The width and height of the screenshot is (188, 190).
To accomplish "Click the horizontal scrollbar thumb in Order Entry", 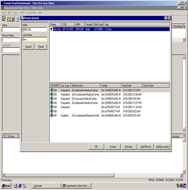I will click(x=60, y=175).
